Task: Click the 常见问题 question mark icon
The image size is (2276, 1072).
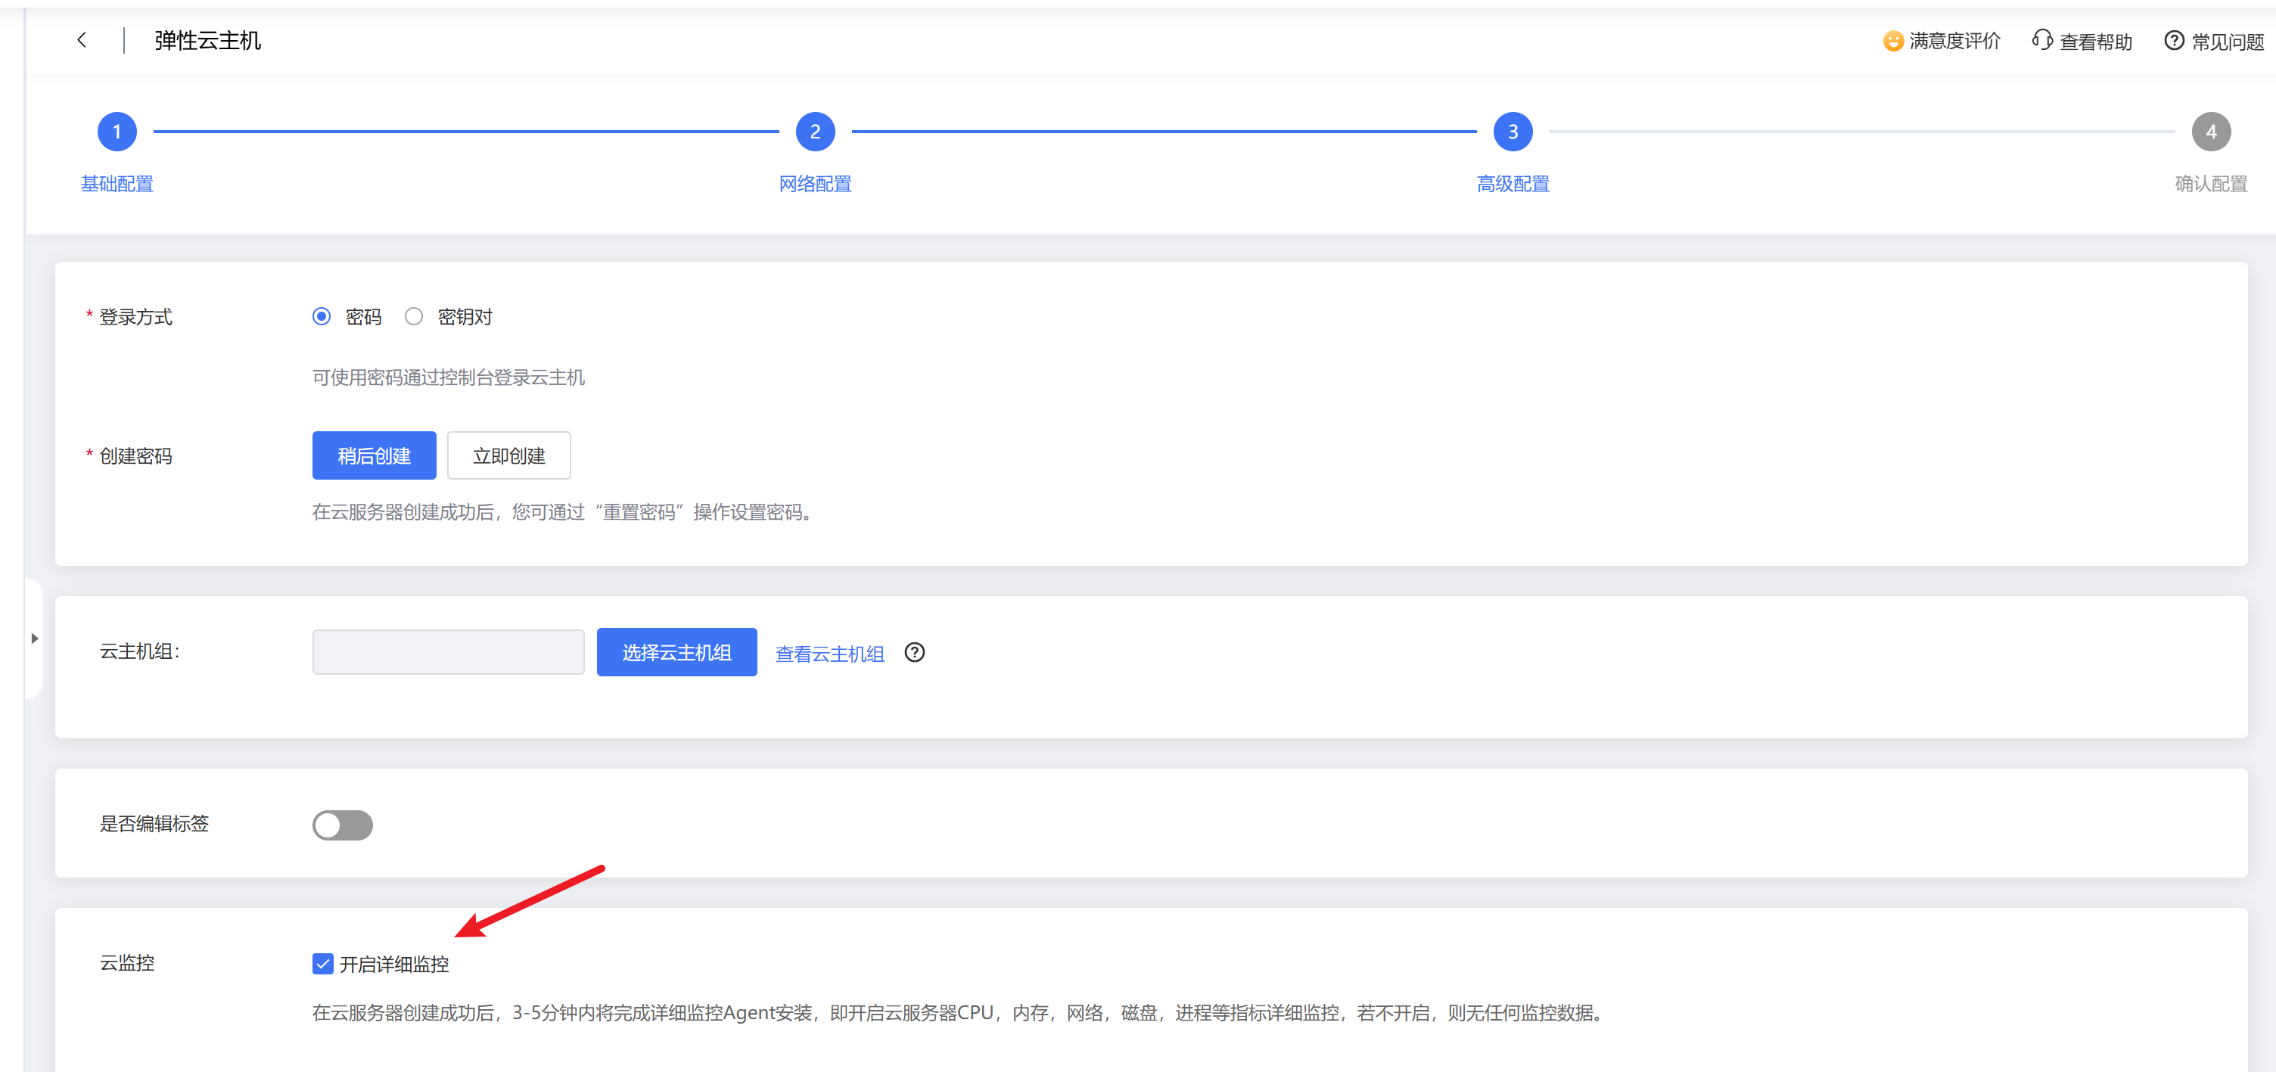Action: tap(2174, 41)
